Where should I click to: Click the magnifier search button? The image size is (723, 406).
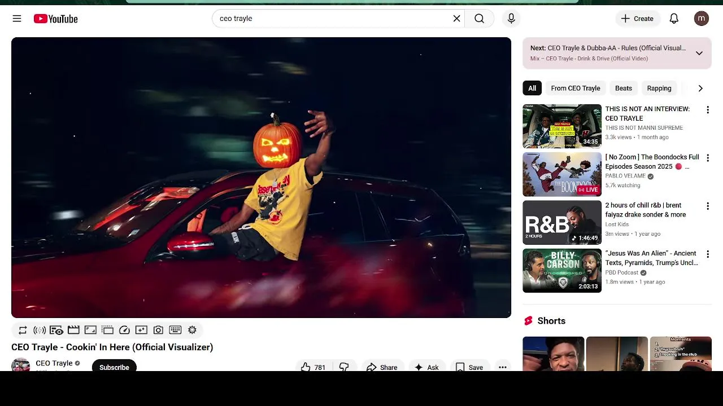pyautogui.click(x=479, y=19)
